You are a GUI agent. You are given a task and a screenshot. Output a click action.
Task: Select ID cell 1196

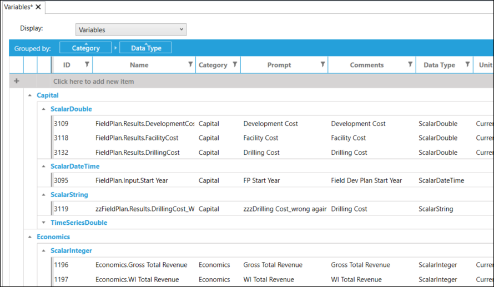(x=61, y=265)
